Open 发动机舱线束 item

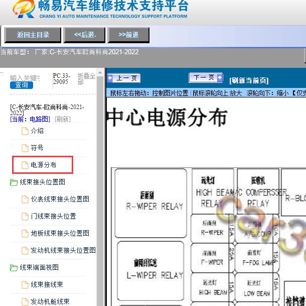(50, 301)
